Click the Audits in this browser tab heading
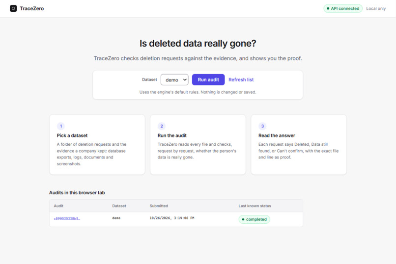 point(77,193)
